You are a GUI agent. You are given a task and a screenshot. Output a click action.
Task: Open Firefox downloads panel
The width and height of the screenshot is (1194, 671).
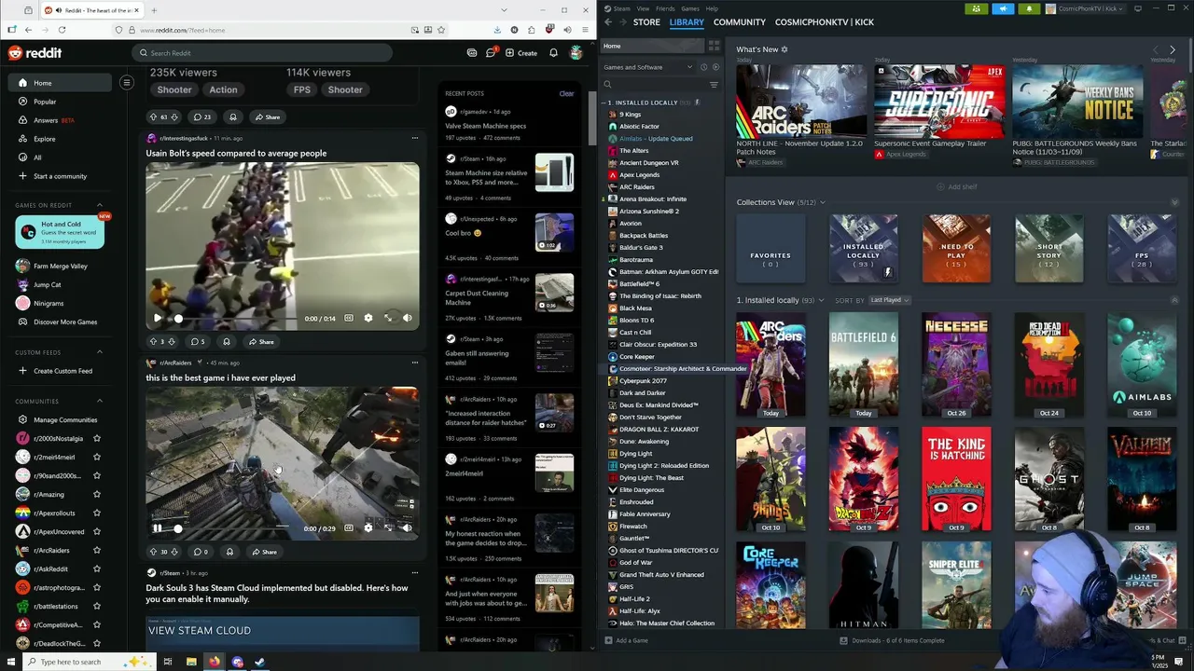[496, 30]
